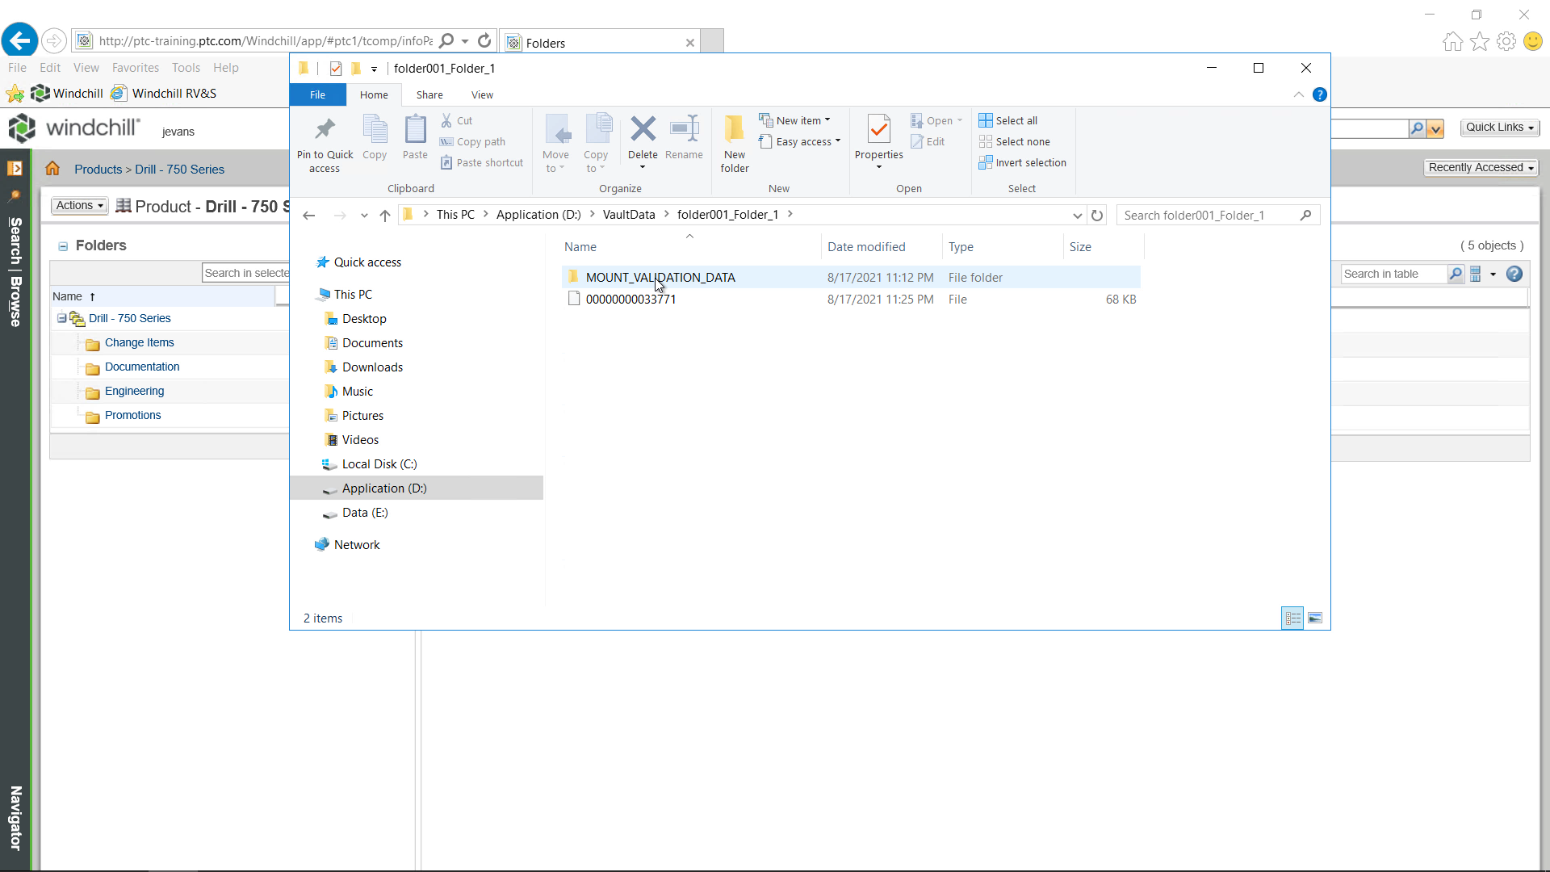Click the Rename ribbon icon
This screenshot has width=1550, height=872.
click(x=684, y=128)
